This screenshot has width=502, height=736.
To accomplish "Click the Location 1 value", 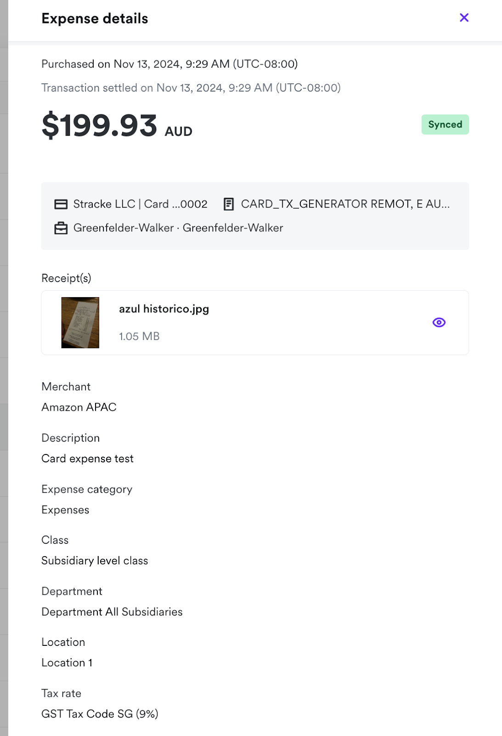I will (x=67, y=663).
